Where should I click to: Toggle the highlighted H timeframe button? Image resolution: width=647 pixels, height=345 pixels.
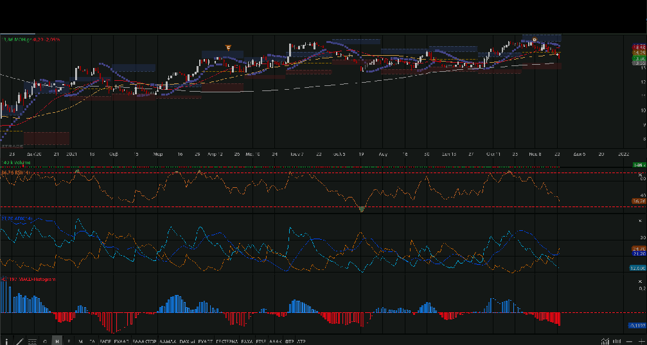tap(57, 341)
